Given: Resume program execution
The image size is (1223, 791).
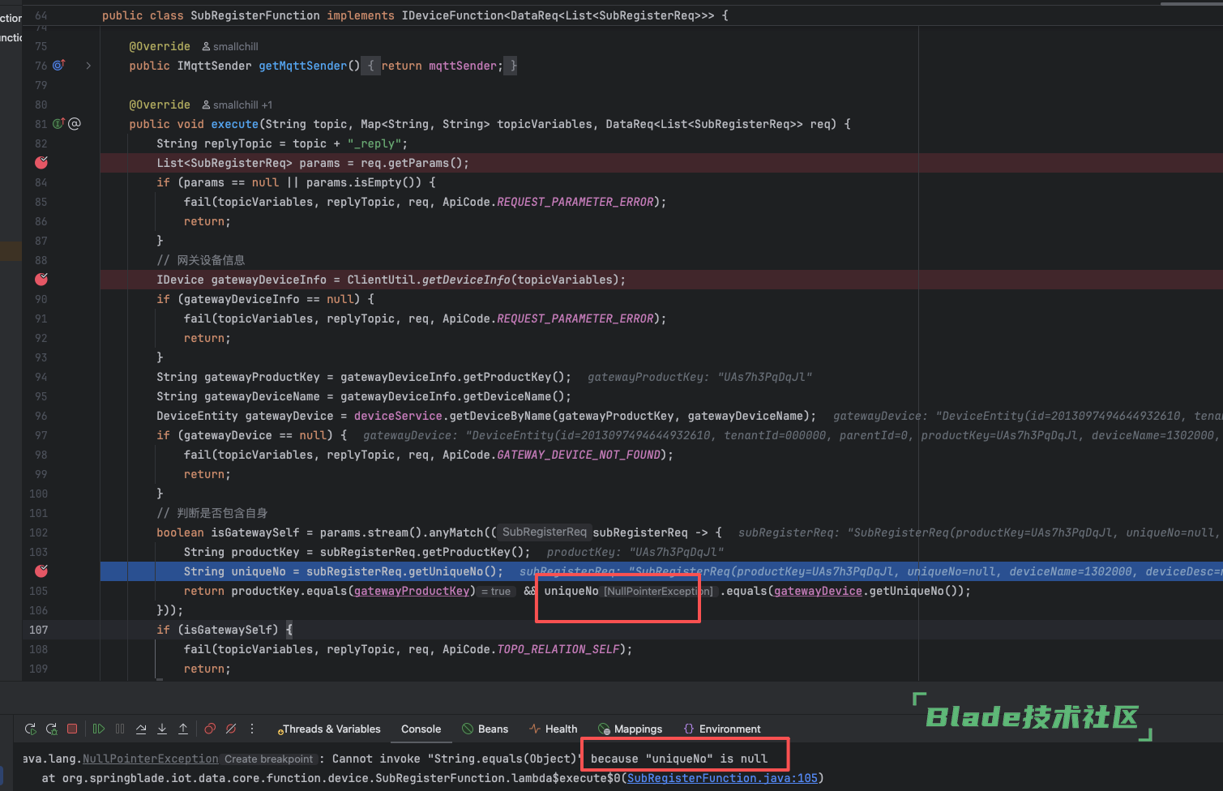Looking at the screenshot, I should click(99, 729).
